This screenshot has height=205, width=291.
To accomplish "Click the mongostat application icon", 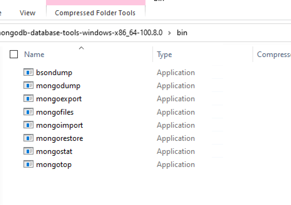I will tap(28, 151).
